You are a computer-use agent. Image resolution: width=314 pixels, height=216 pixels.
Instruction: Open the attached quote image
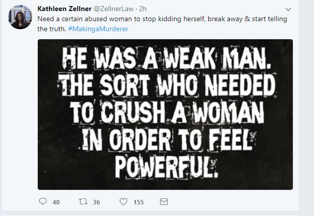[165, 114]
